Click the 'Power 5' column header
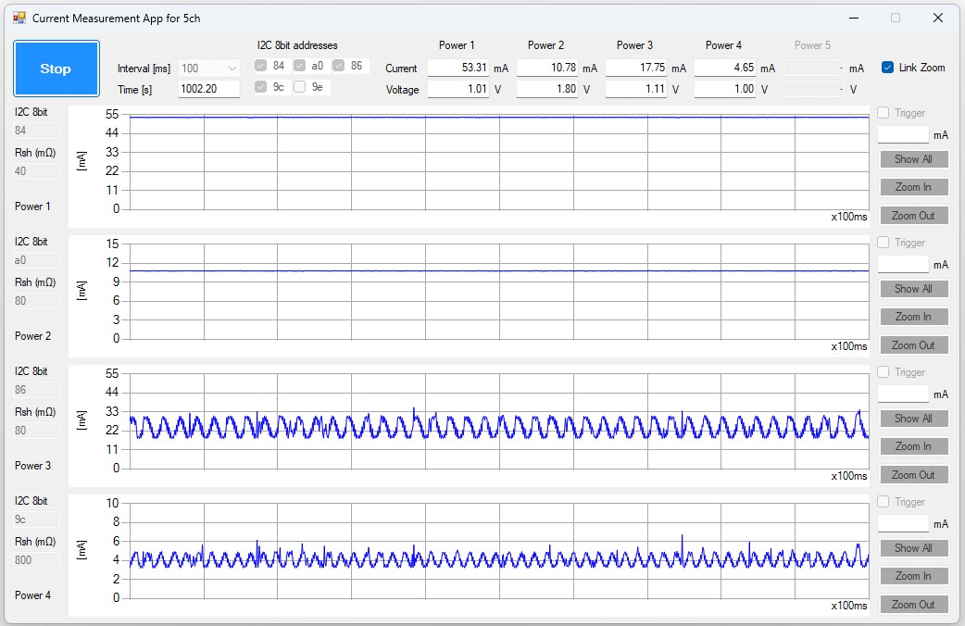Viewport: 965px width, 626px height. 812,45
